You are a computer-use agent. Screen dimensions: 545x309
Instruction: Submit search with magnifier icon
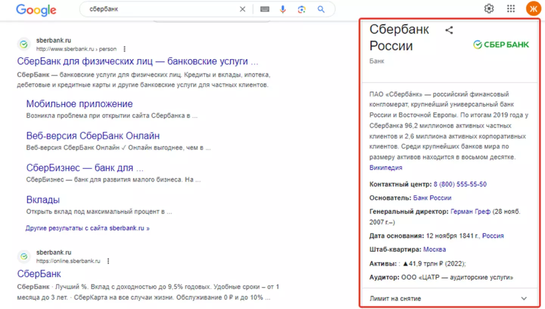[321, 9]
